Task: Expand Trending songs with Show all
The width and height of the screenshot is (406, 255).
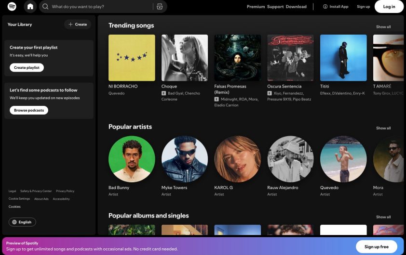Action: pyautogui.click(x=383, y=27)
